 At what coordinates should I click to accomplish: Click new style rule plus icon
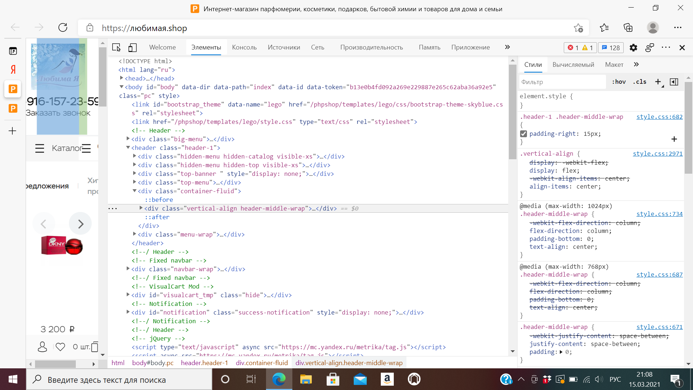658,82
